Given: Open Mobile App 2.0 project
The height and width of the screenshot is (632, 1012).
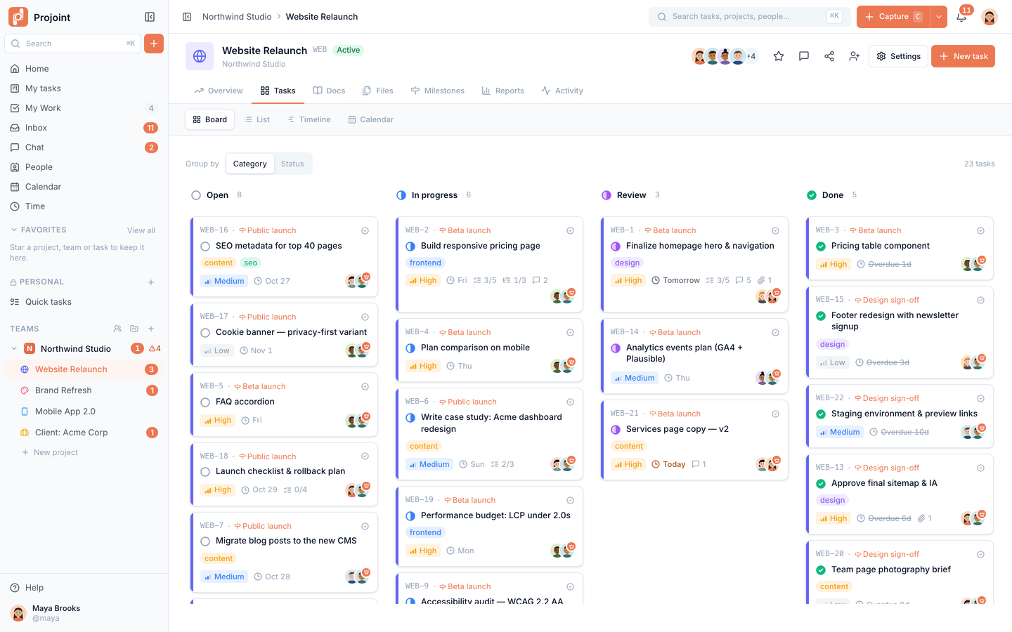Looking at the screenshot, I should tap(84, 412).
